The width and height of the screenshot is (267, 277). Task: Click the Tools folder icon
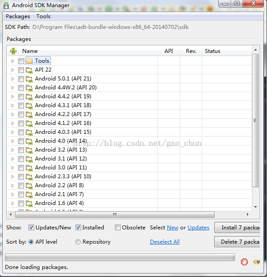coord(29,61)
